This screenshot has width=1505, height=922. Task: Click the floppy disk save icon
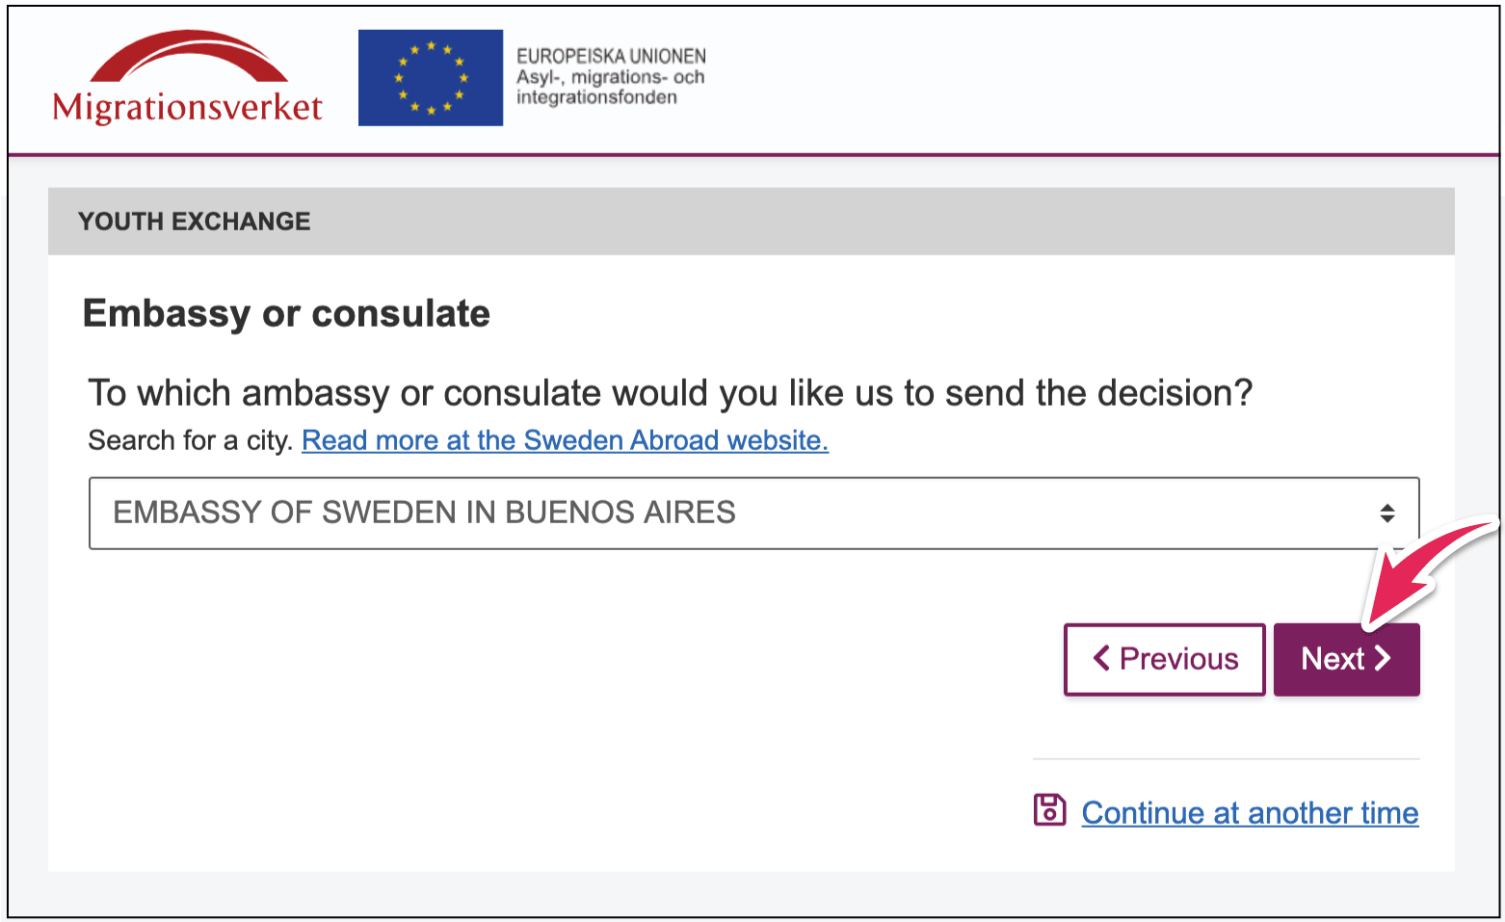[x=1049, y=810]
